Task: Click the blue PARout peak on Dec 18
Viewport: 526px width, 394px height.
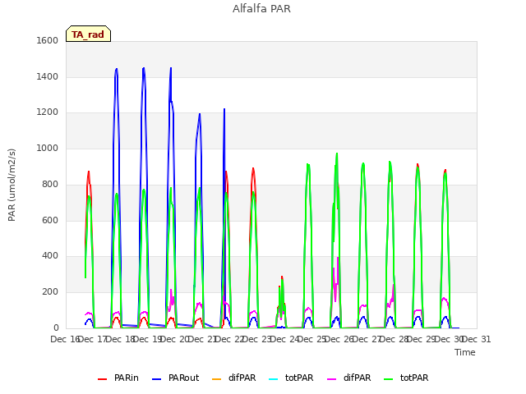Action: pyautogui.click(x=117, y=69)
